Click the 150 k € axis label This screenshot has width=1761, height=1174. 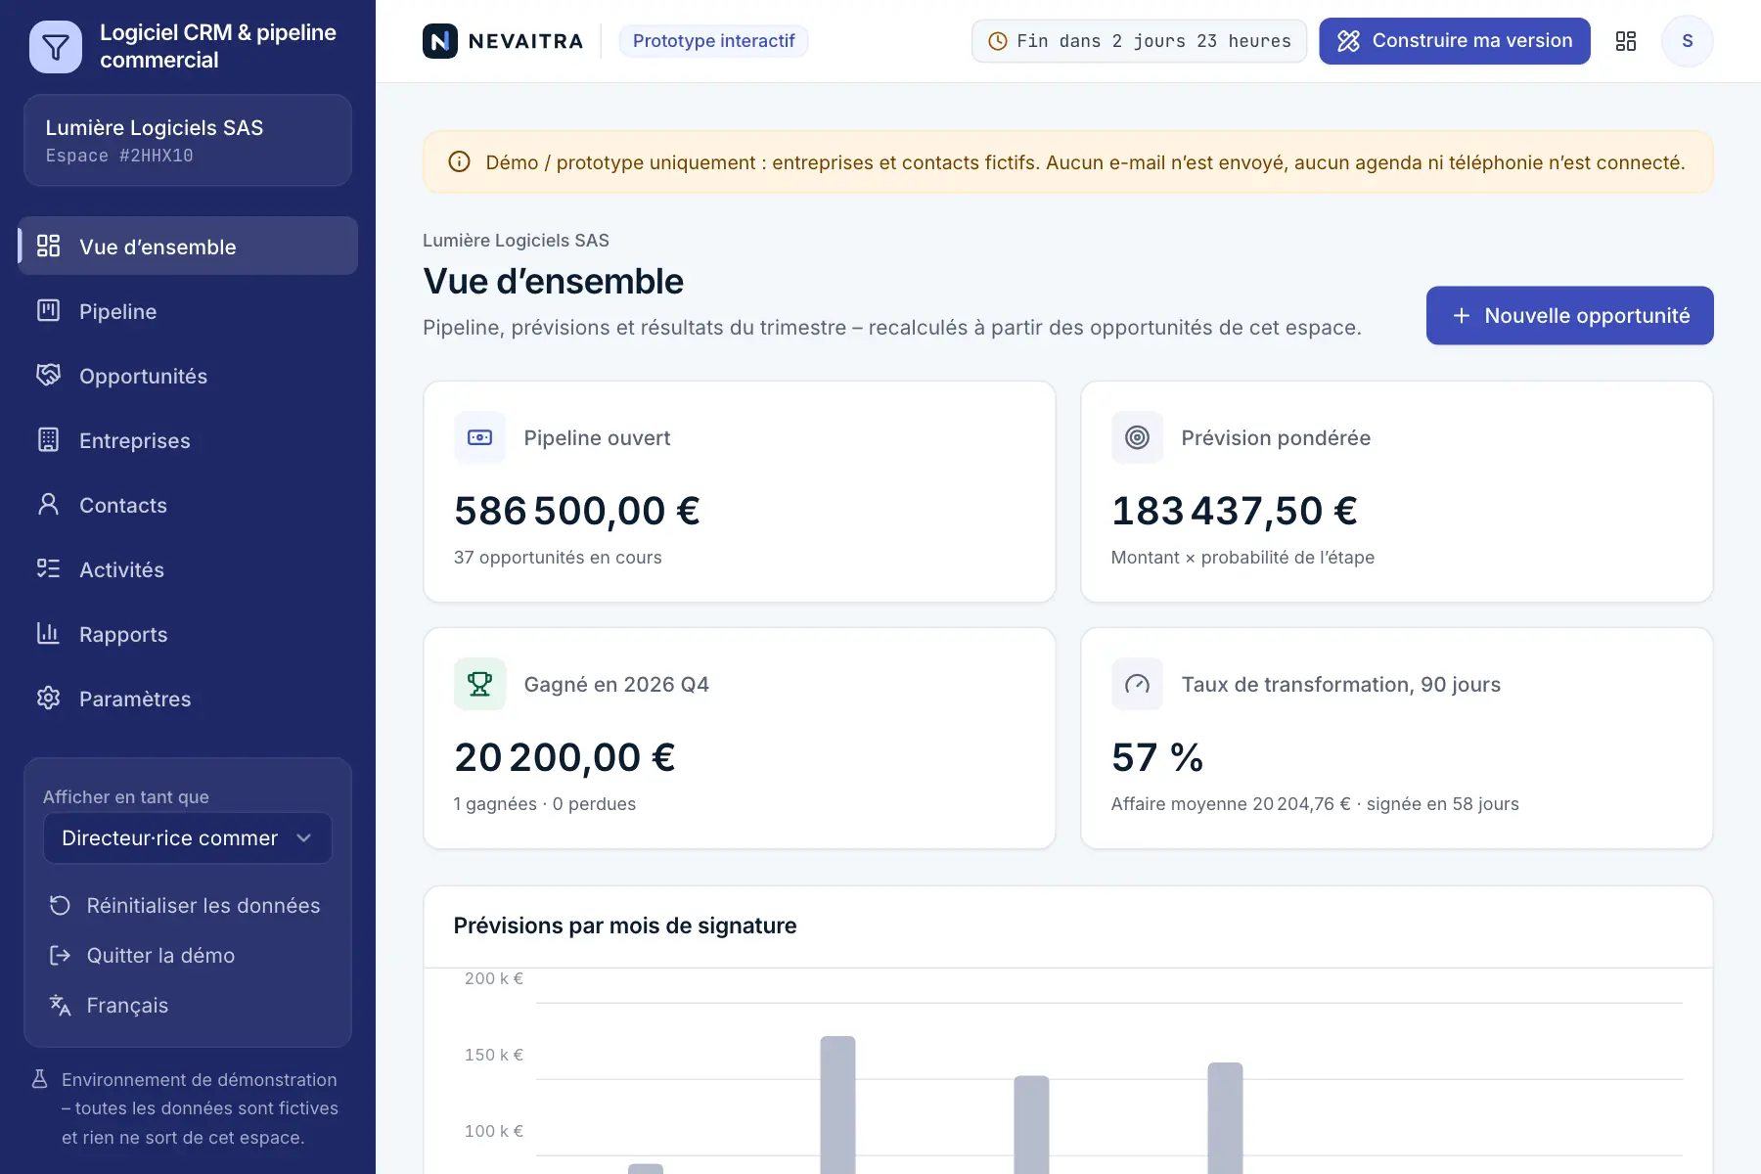tap(494, 1055)
